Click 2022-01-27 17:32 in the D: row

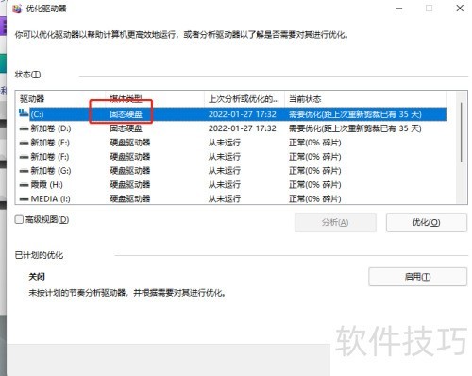tap(243, 128)
